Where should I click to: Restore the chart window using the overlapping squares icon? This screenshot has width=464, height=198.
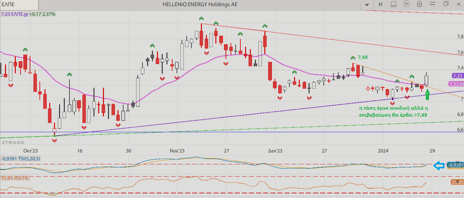[x=446, y=4]
